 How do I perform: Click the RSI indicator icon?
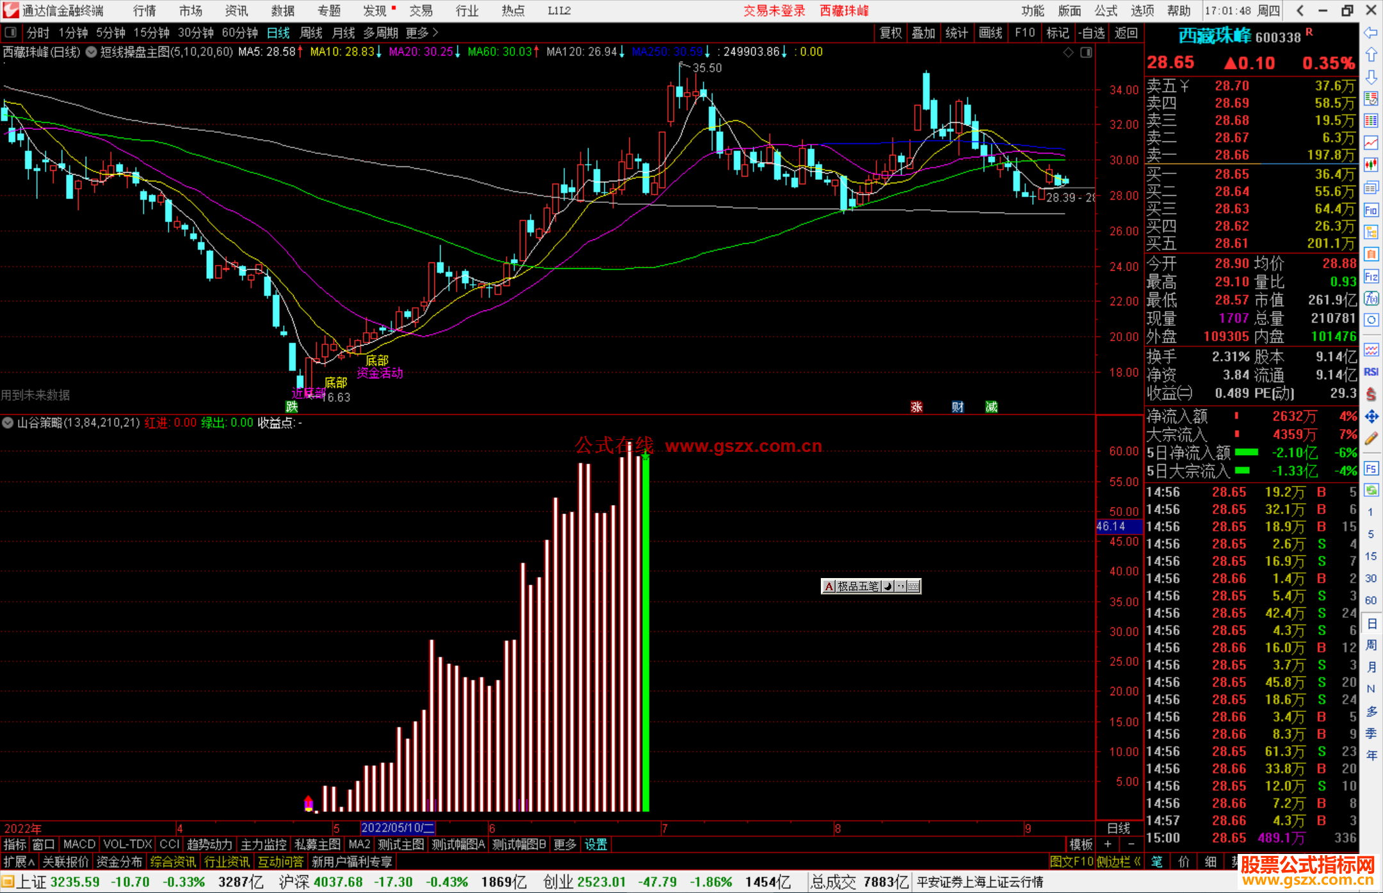(1371, 372)
